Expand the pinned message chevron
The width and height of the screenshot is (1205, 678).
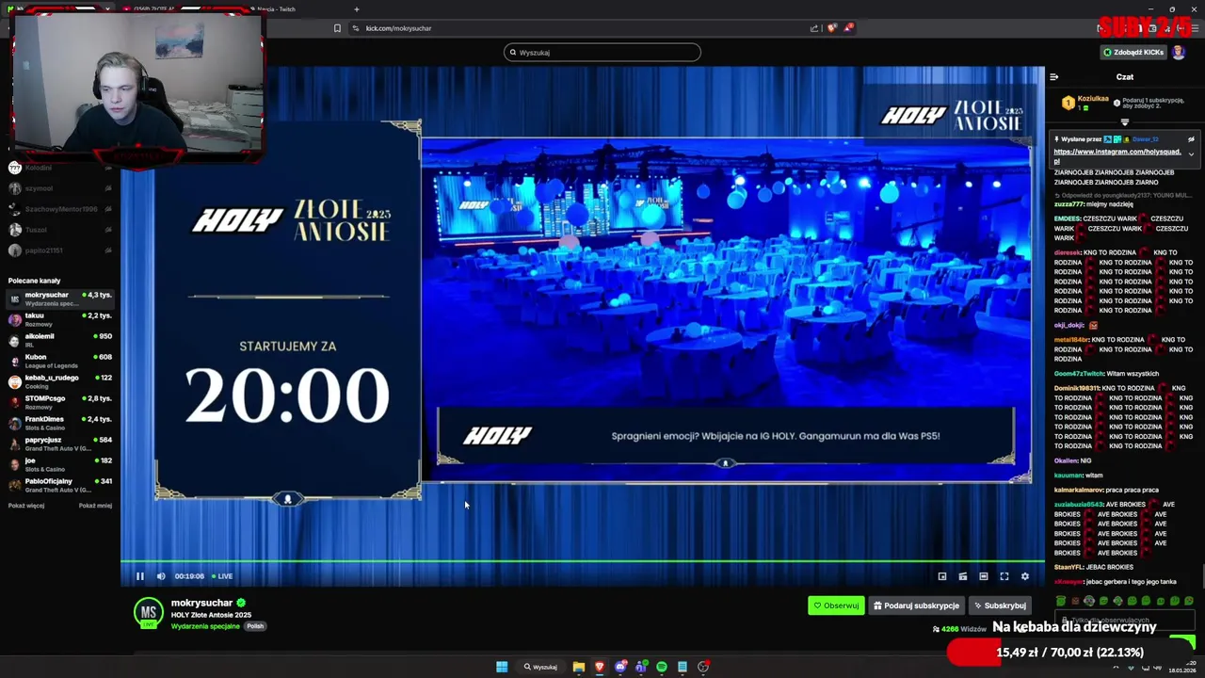[x=1191, y=153]
